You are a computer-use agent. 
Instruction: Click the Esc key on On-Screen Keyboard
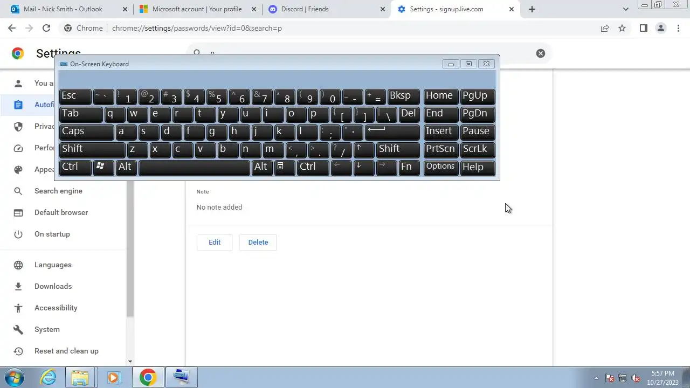(x=75, y=96)
